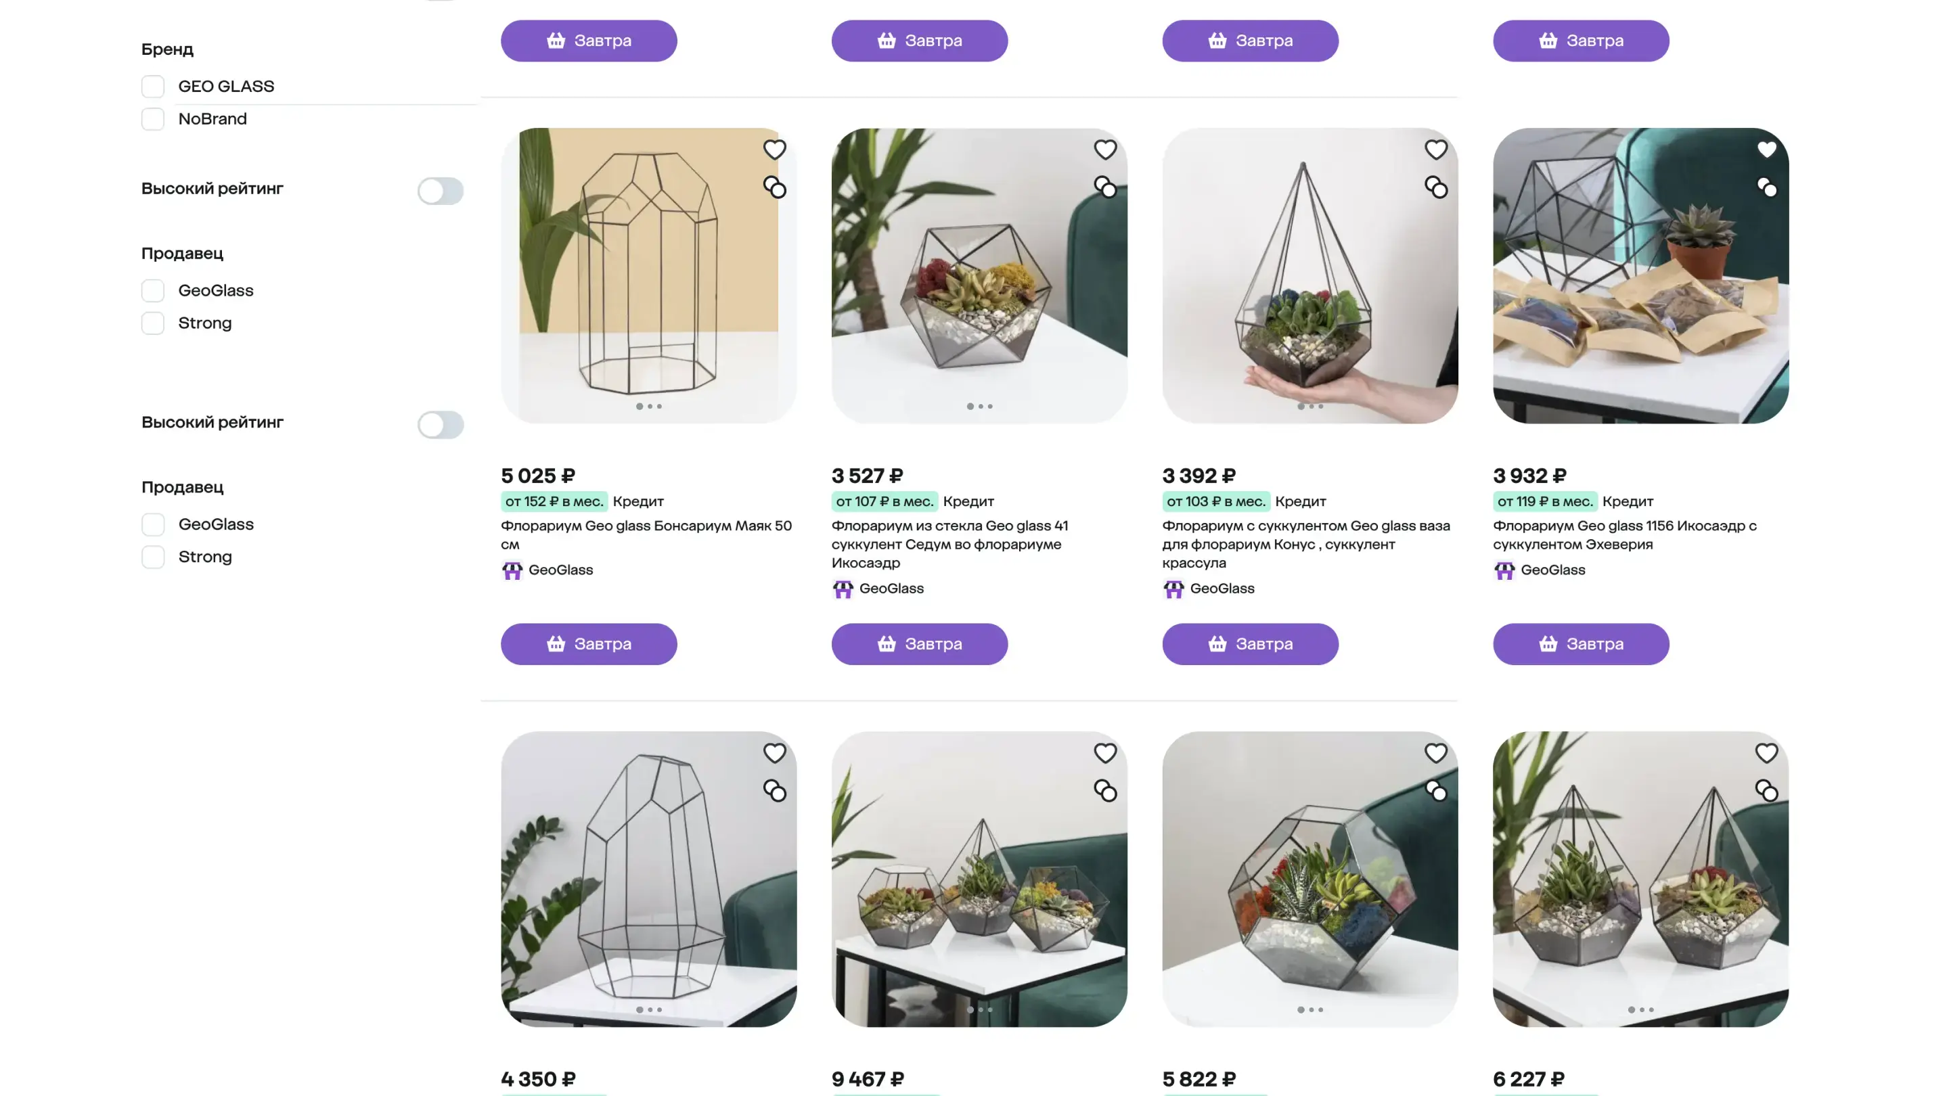Favorite the Конус florarium with heart icon
1949x1096 pixels.
pos(1435,150)
